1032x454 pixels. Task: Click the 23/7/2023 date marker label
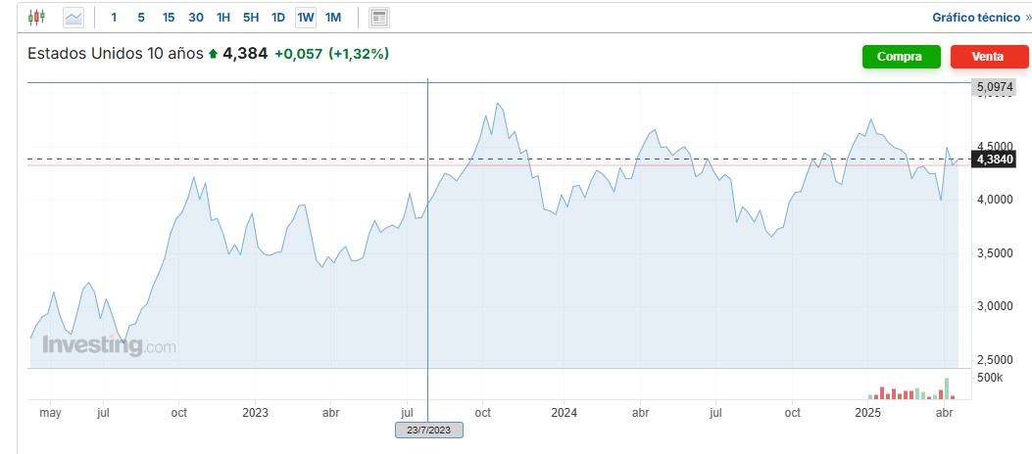click(428, 430)
